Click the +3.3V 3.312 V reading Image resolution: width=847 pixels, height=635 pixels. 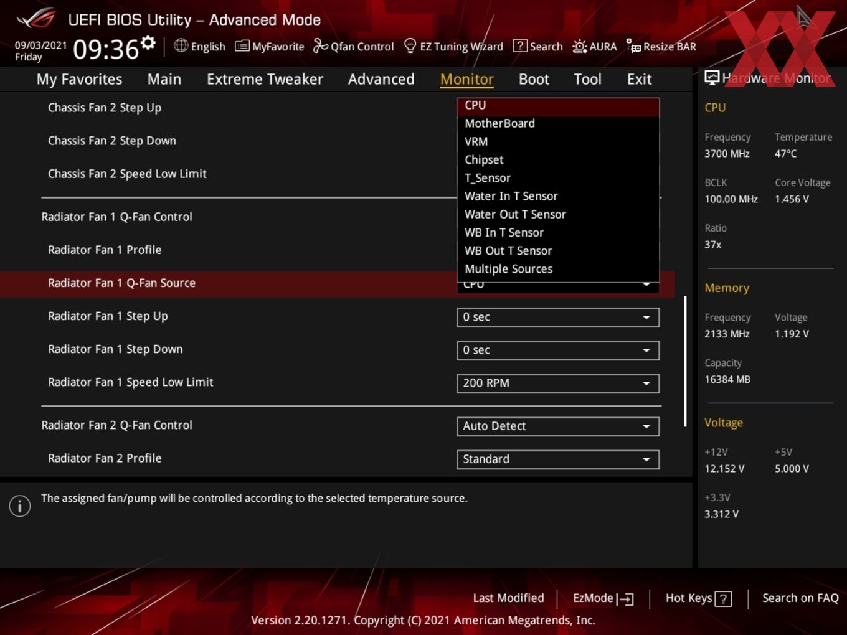click(x=721, y=514)
